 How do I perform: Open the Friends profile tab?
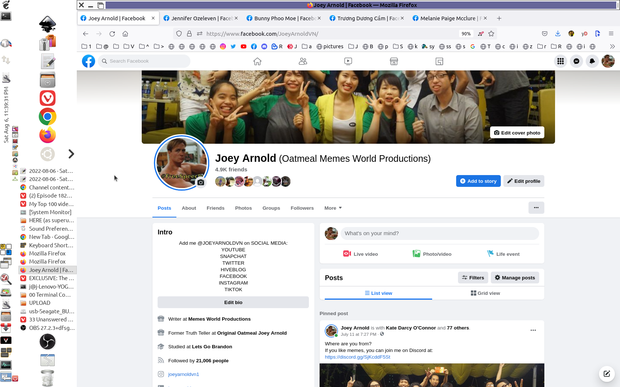click(x=216, y=208)
